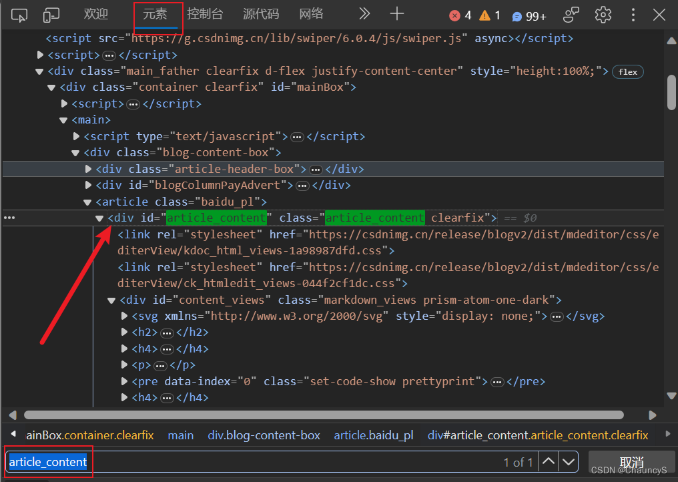Open the 99+ issues counter
This screenshot has height=482, width=678.
pos(529,17)
